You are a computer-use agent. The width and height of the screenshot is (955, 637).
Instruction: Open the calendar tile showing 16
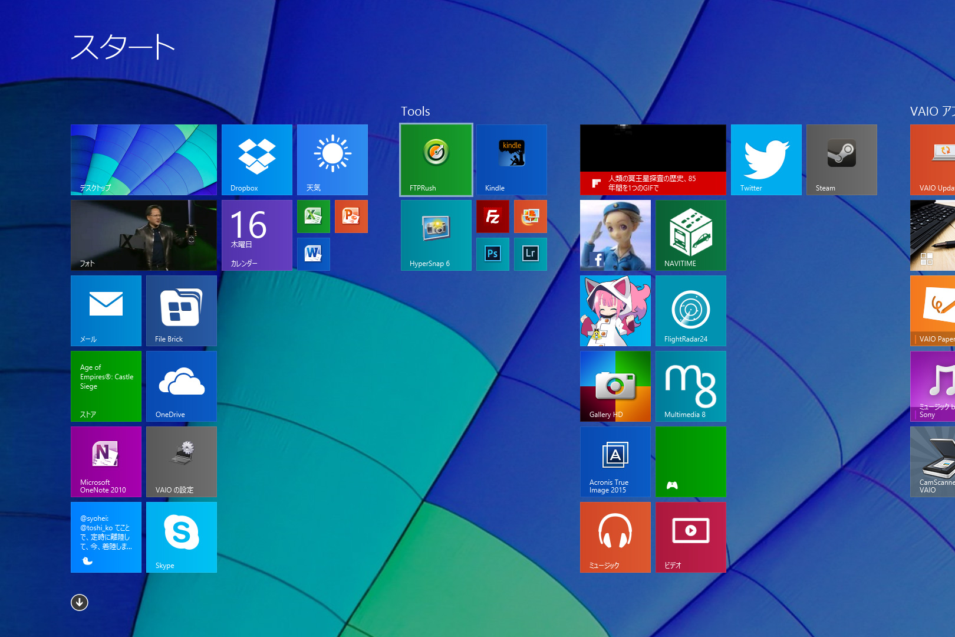coord(256,235)
